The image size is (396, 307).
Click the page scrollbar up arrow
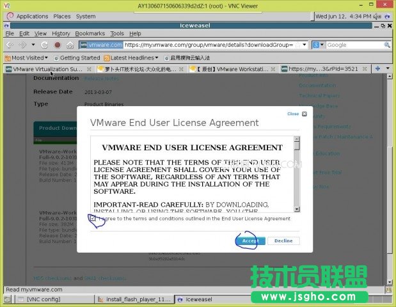point(390,77)
